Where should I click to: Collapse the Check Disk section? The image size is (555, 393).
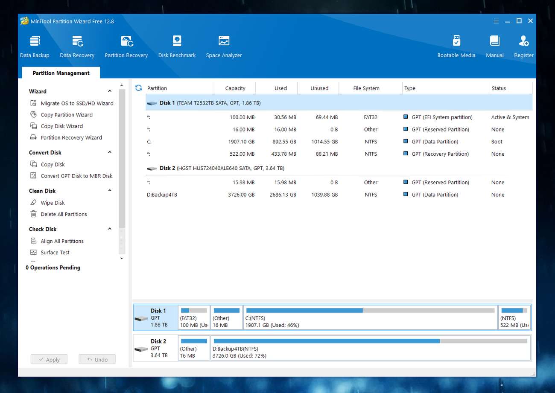pos(110,229)
